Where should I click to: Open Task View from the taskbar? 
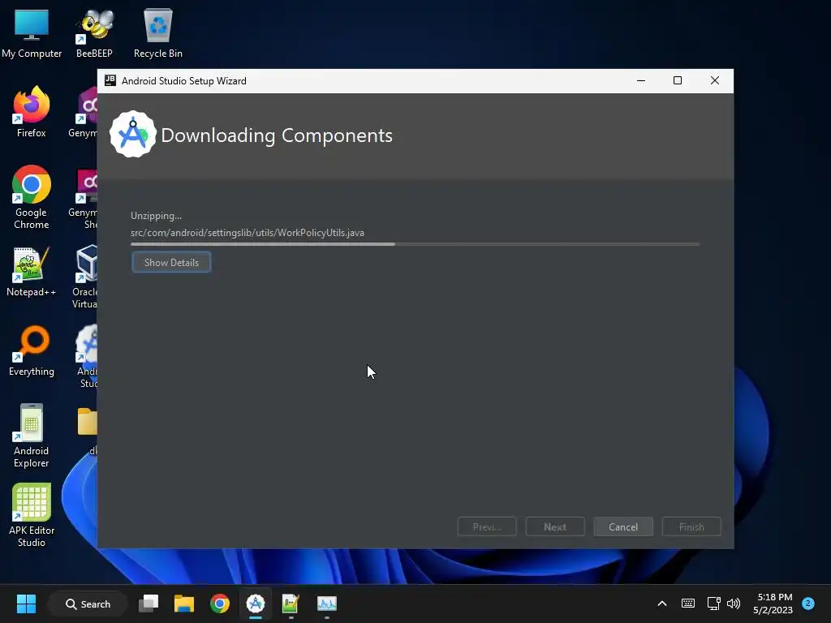pos(149,604)
